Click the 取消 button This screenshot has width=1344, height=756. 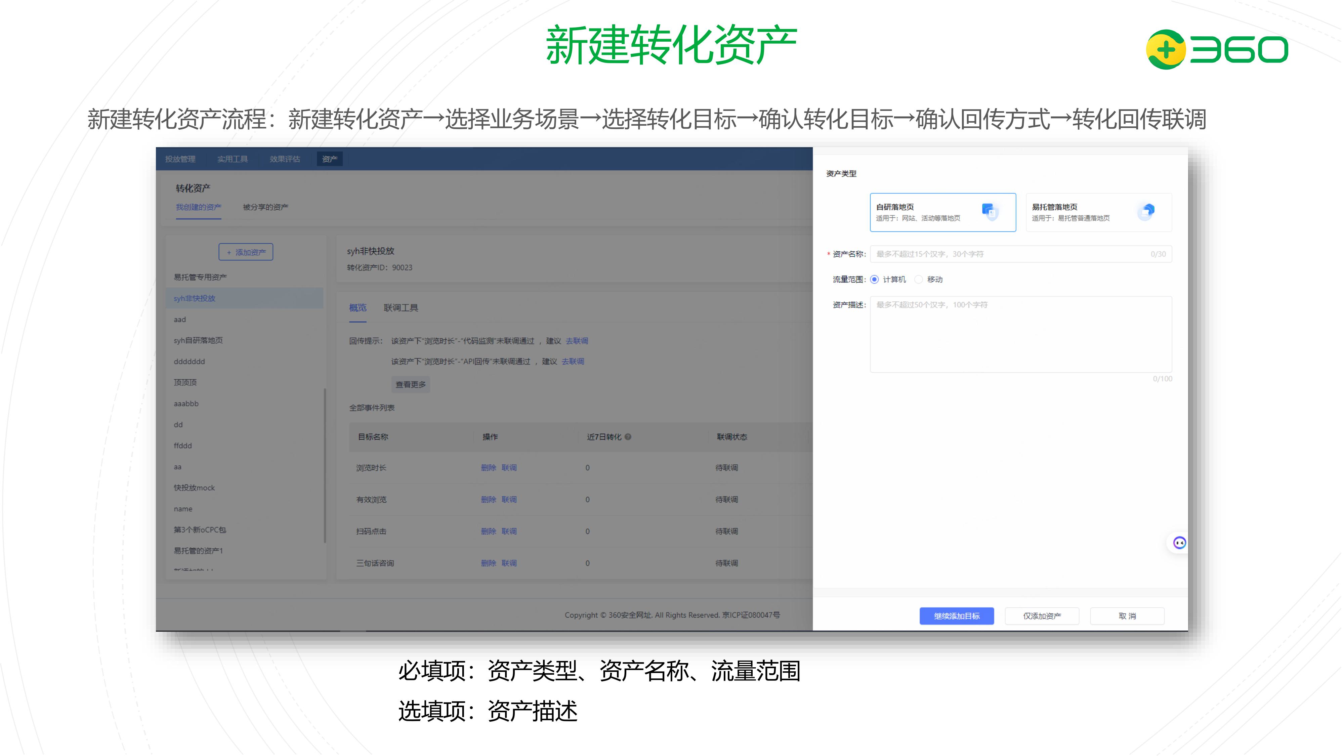tap(1127, 616)
